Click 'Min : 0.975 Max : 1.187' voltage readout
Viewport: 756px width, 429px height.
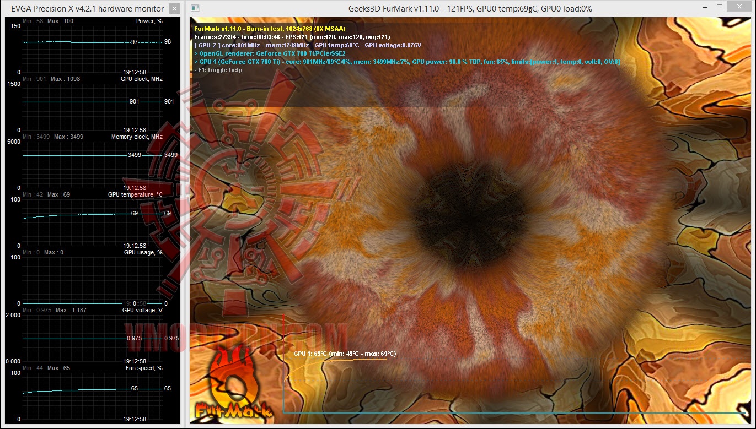[x=55, y=310]
